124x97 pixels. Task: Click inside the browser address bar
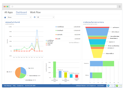(x=64, y=7)
